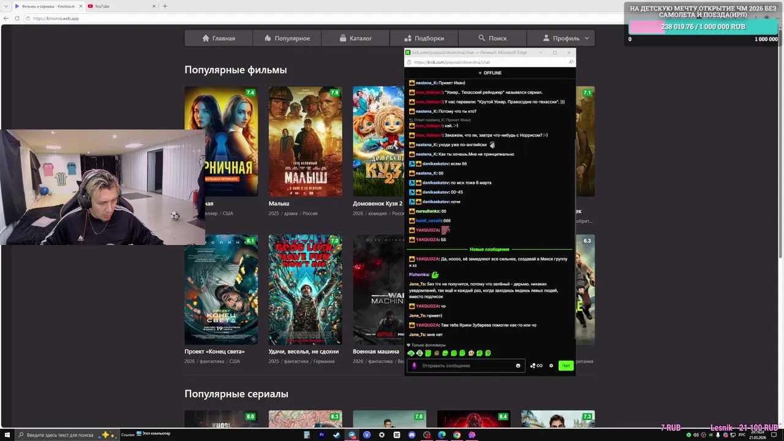The image size is (784, 441).
Task: Reload the kinomix page
Action: point(17,18)
